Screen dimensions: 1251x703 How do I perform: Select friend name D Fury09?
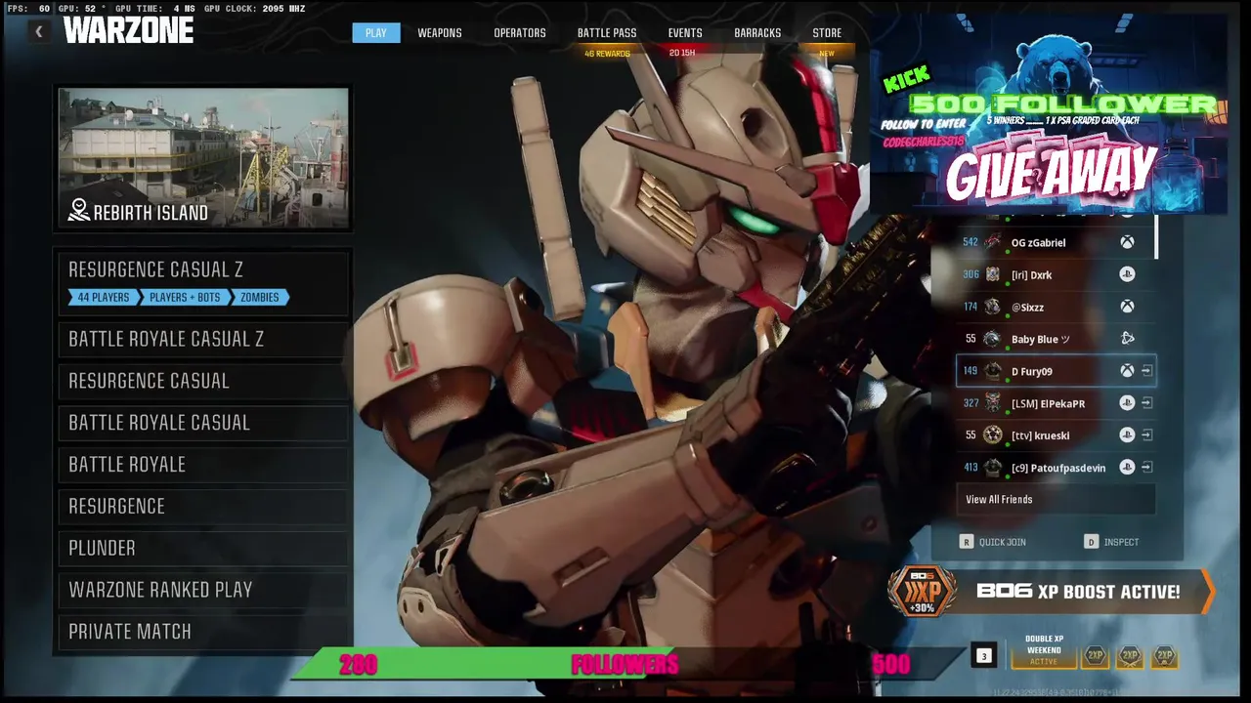tap(1032, 372)
